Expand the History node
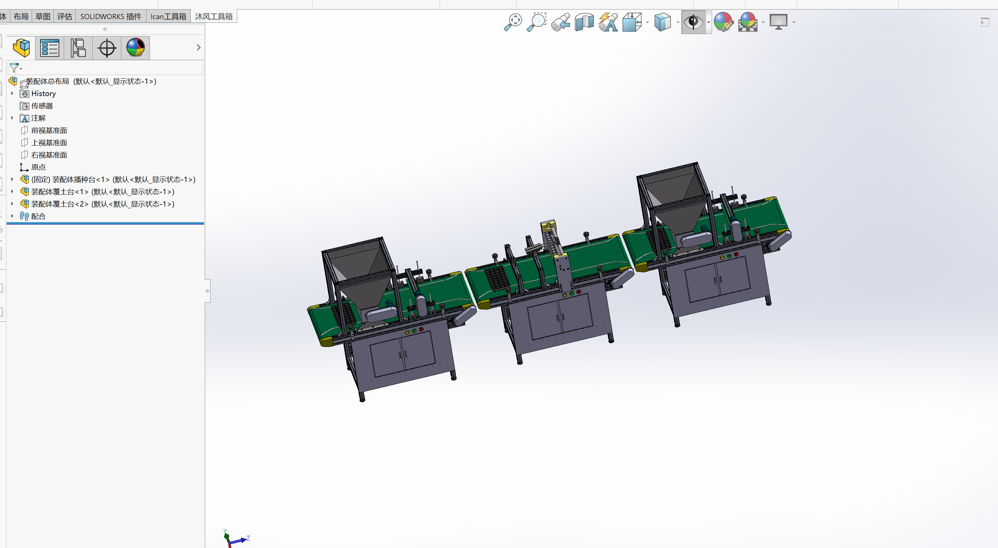 click(x=12, y=93)
